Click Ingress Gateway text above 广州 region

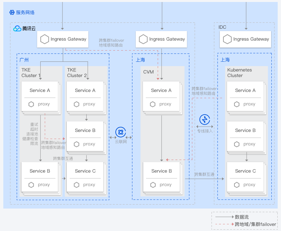pyautogui.click(x=68, y=39)
